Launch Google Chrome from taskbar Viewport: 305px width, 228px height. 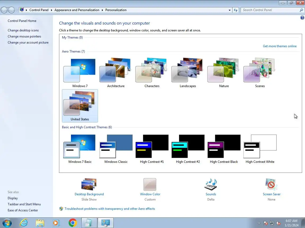coord(73,223)
